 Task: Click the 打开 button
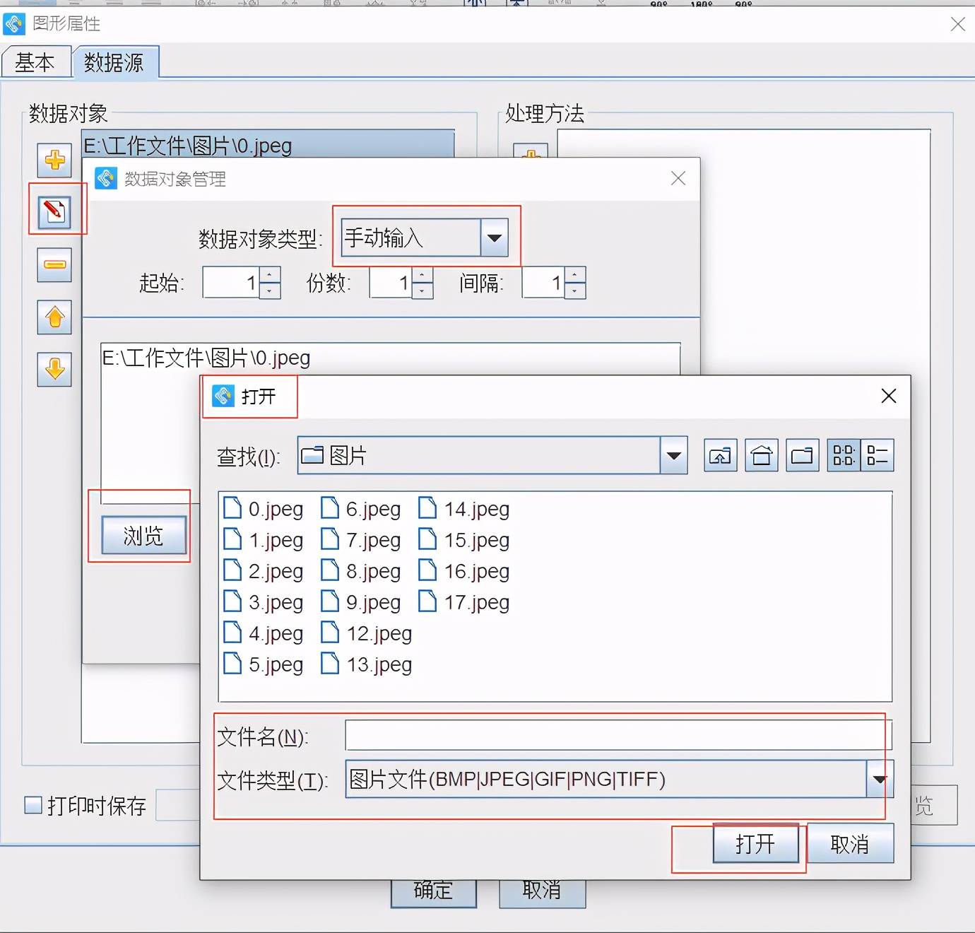coord(755,844)
